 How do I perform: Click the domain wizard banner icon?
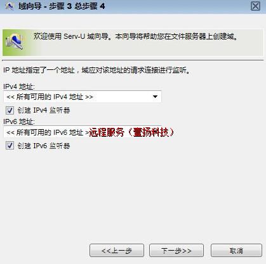pos(15,41)
